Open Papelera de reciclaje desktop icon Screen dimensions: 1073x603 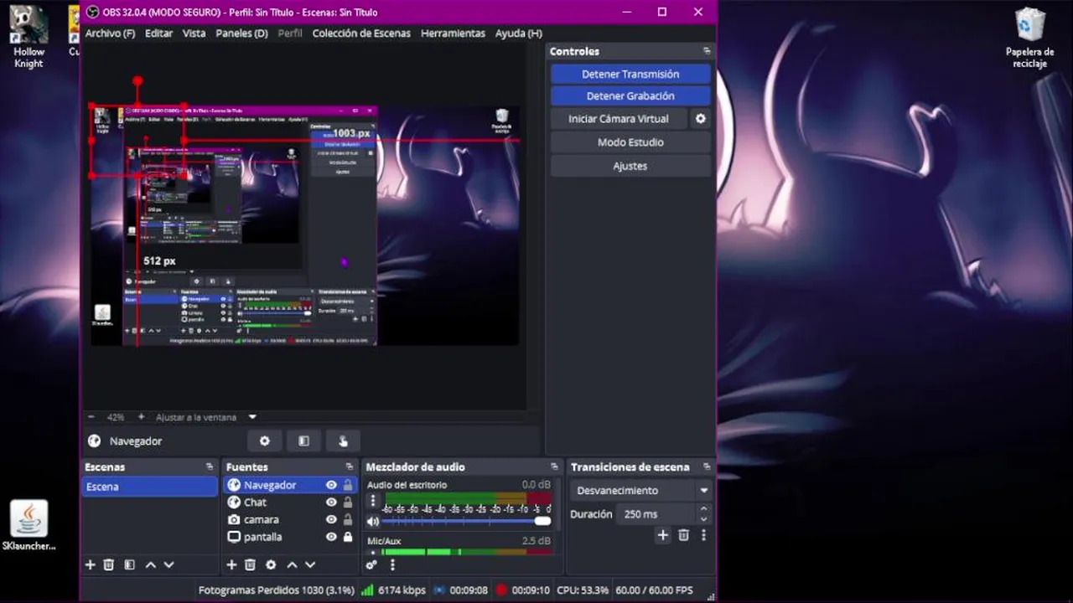click(1029, 39)
